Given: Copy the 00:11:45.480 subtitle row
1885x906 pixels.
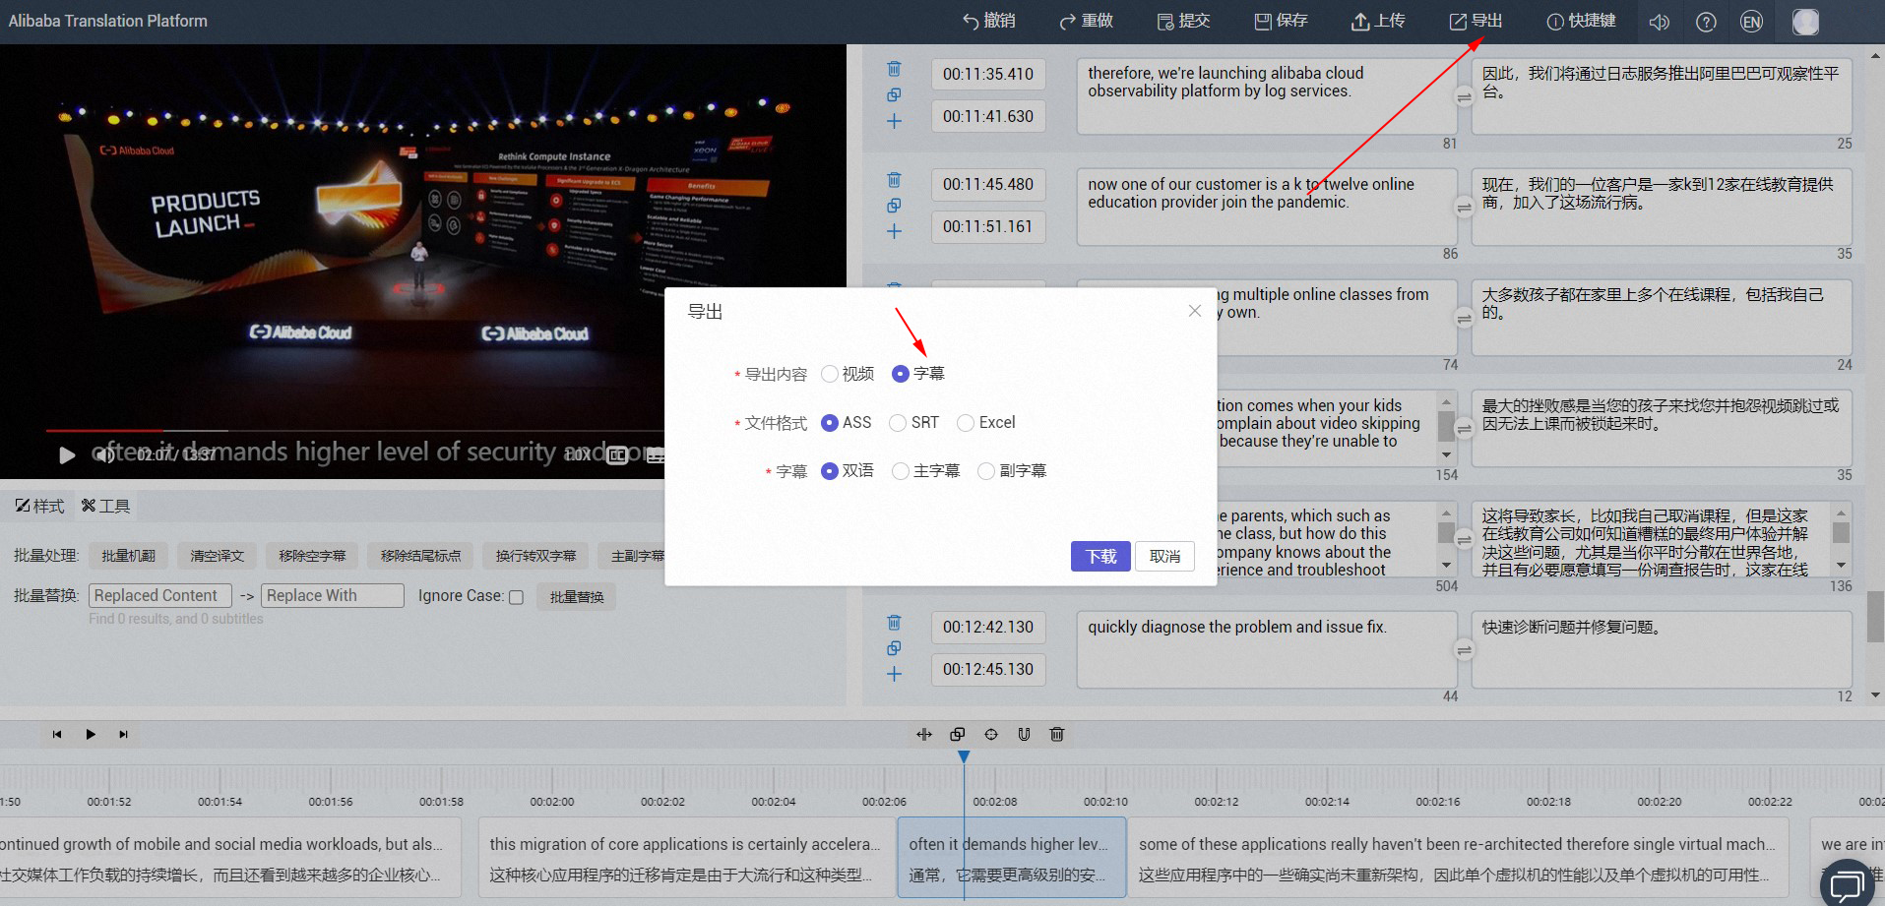Looking at the screenshot, I should coord(894,206).
